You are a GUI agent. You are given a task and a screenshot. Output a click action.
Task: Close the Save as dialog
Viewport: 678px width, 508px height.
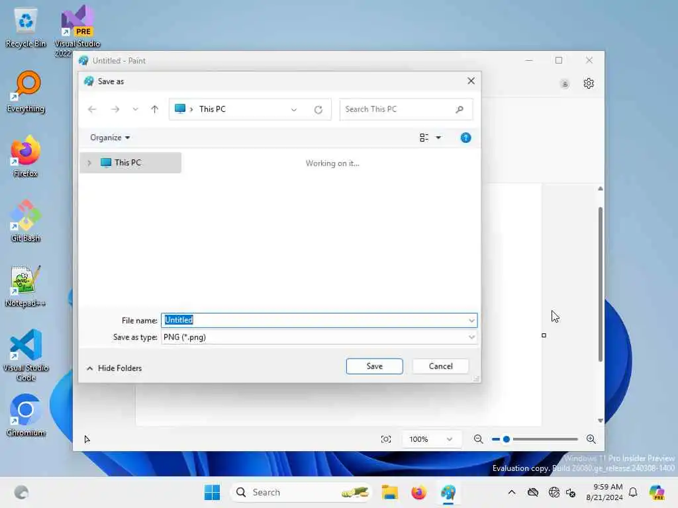[471, 81]
